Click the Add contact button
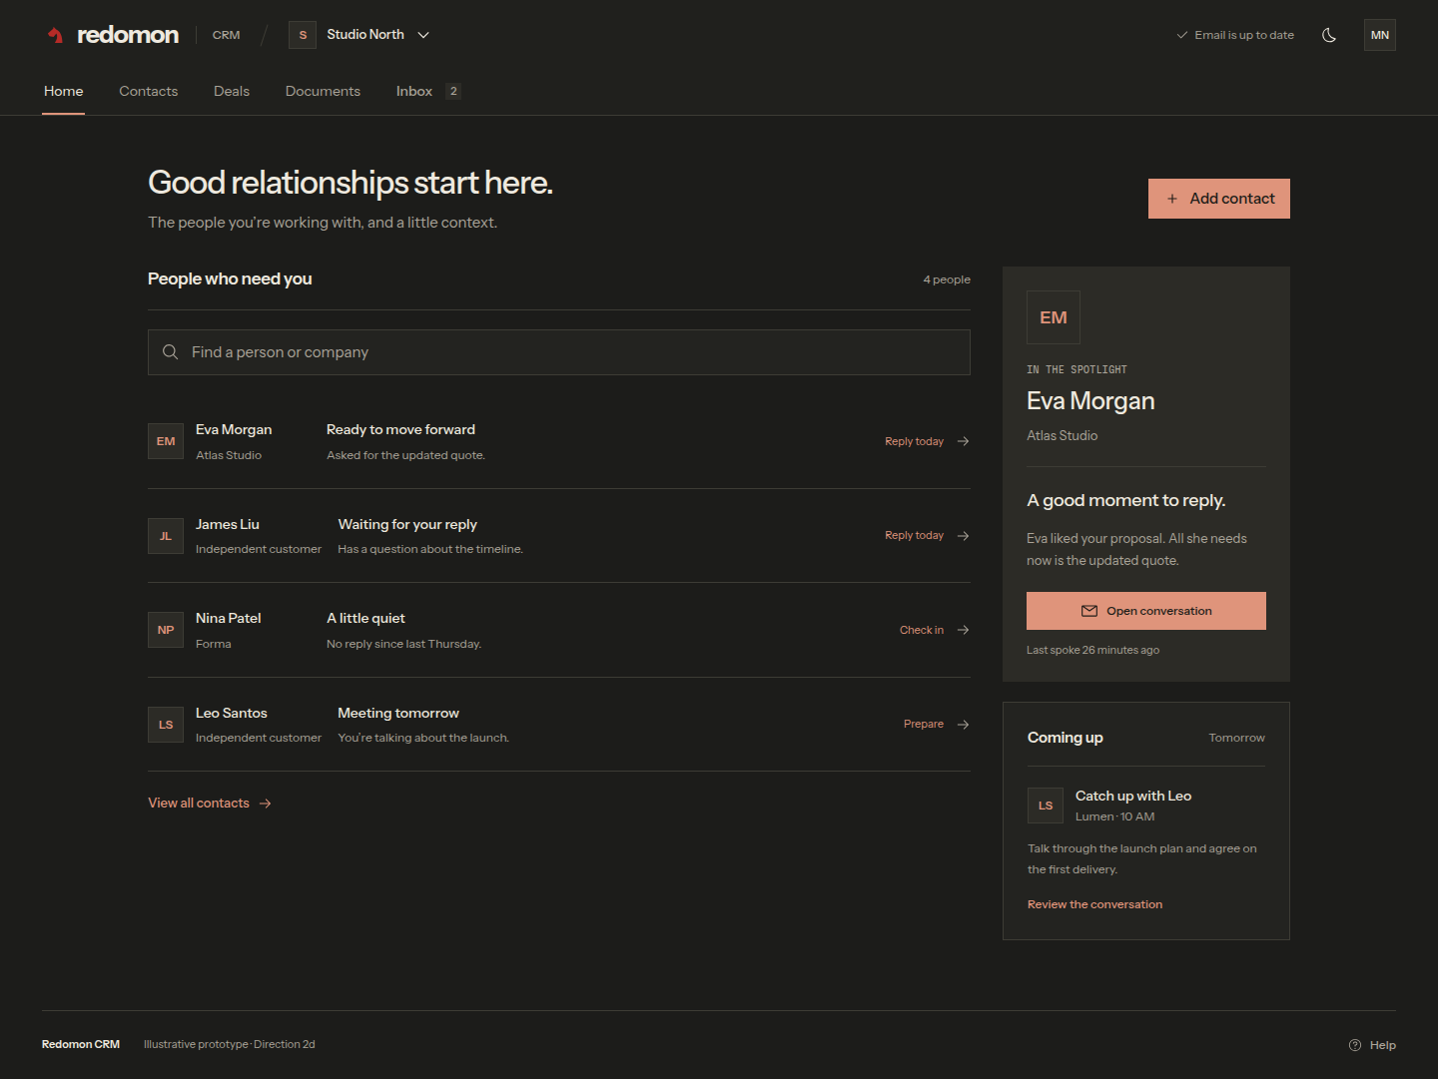 [1219, 199]
